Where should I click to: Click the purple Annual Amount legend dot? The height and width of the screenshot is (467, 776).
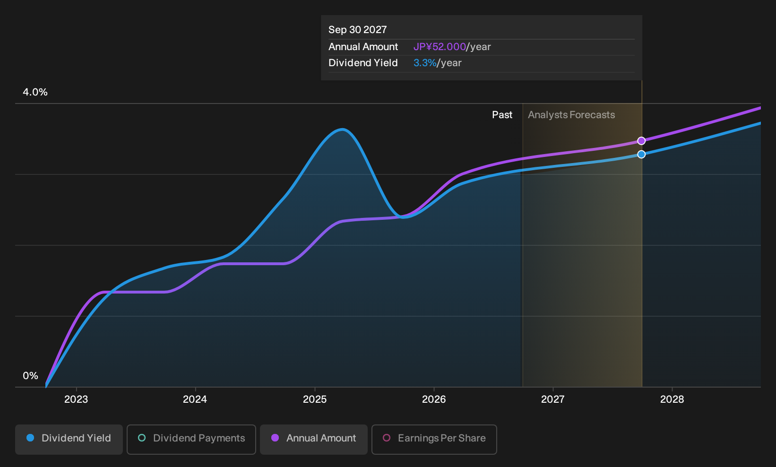pyautogui.click(x=275, y=438)
